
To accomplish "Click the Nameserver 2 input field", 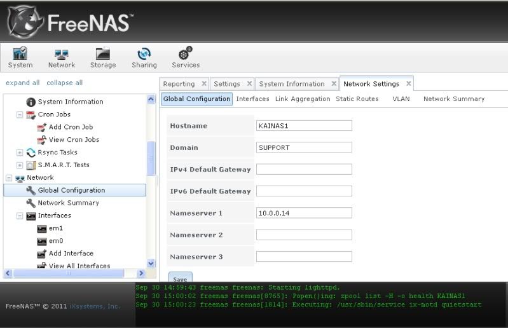I will tap(304, 235).
